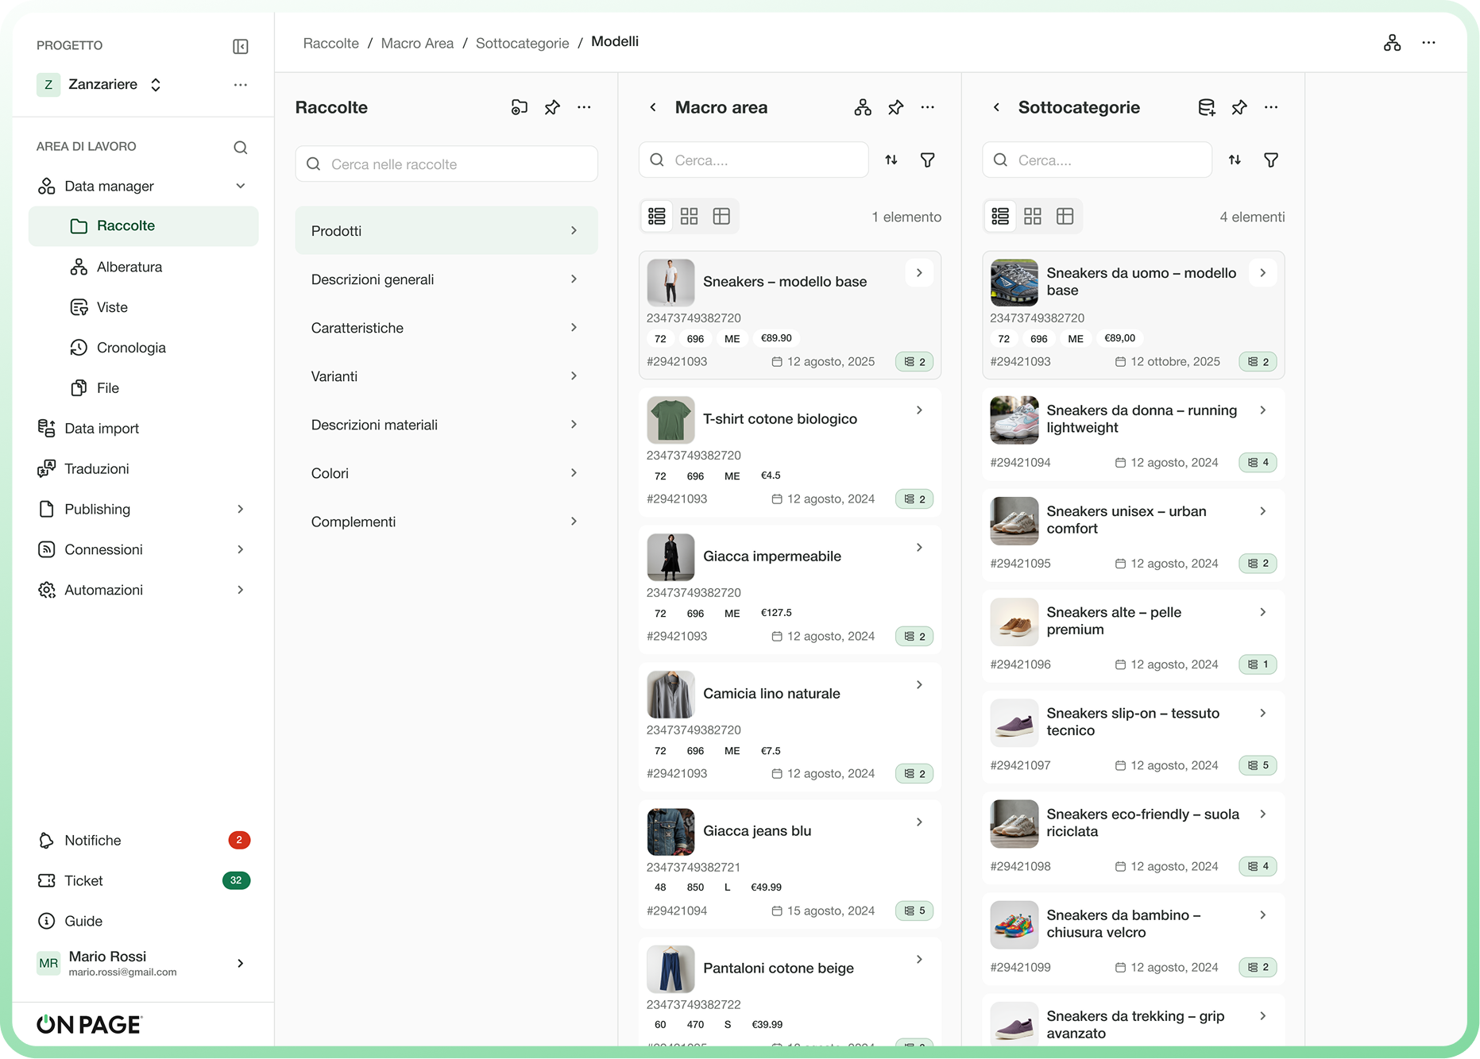This screenshot has height=1059, width=1480.
Task: Open the Zanzariere project switcher
Action: point(156,84)
